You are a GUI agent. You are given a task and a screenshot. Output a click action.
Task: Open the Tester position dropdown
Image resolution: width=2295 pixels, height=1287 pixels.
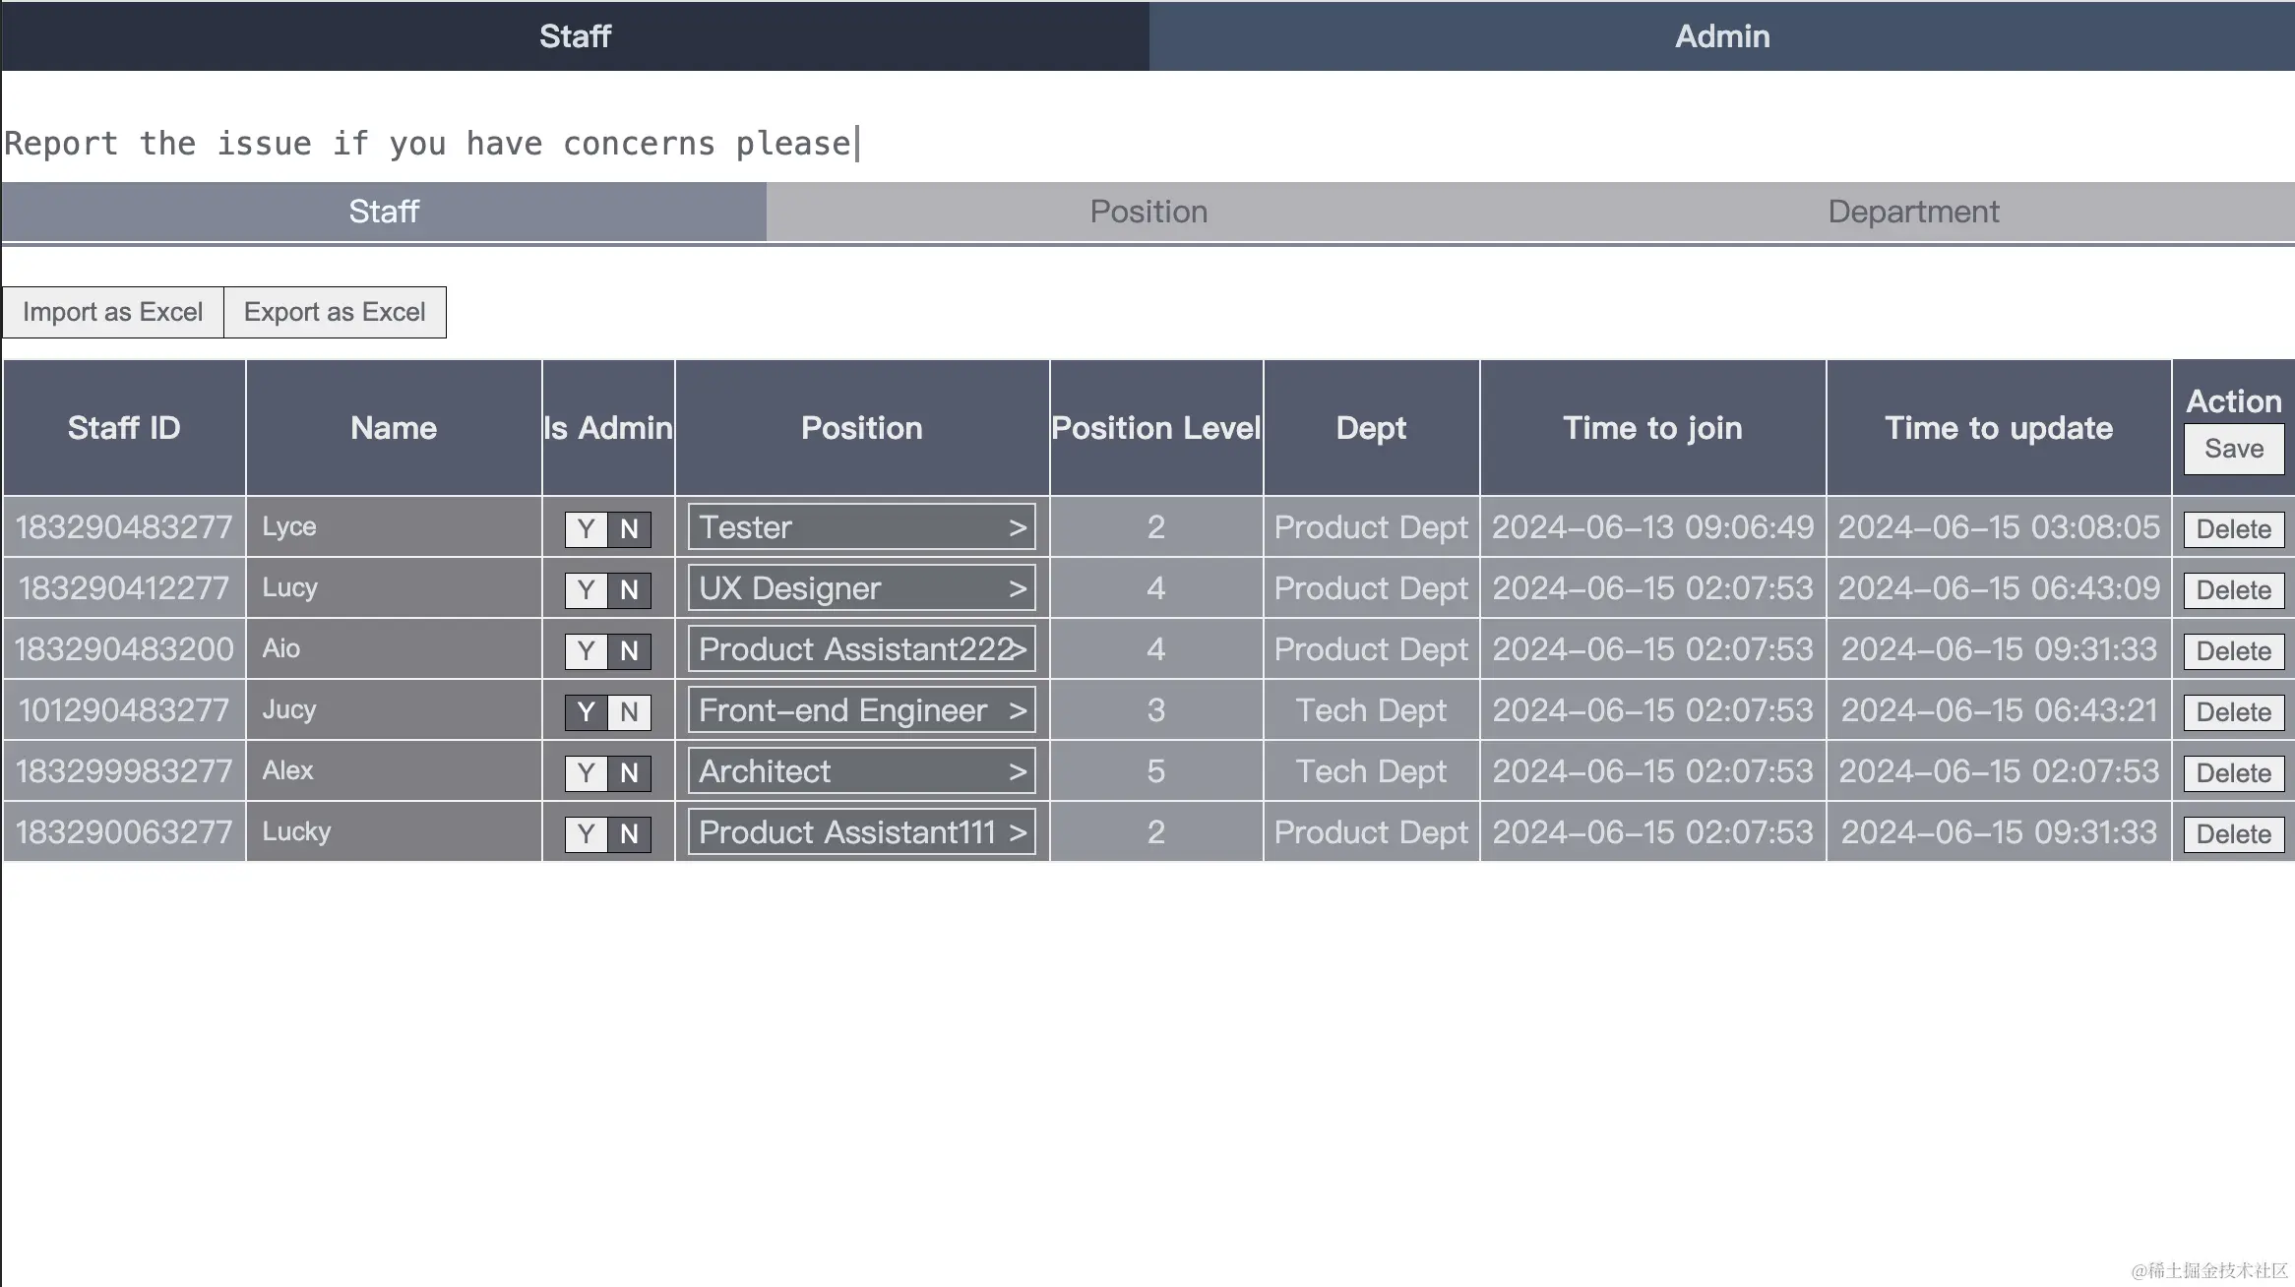pos(861,527)
